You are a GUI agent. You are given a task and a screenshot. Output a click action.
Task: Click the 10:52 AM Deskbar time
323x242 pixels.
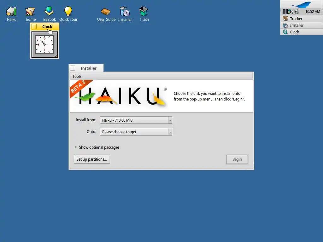[313, 12]
